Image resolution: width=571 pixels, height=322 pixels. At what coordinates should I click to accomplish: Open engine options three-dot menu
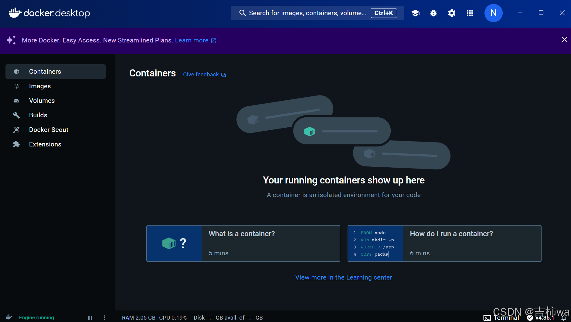[x=105, y=318]
